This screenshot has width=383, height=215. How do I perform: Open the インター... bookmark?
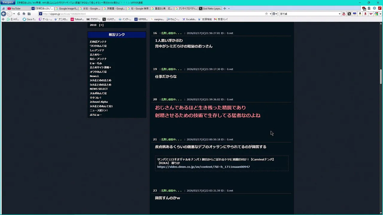click(125, 19)
